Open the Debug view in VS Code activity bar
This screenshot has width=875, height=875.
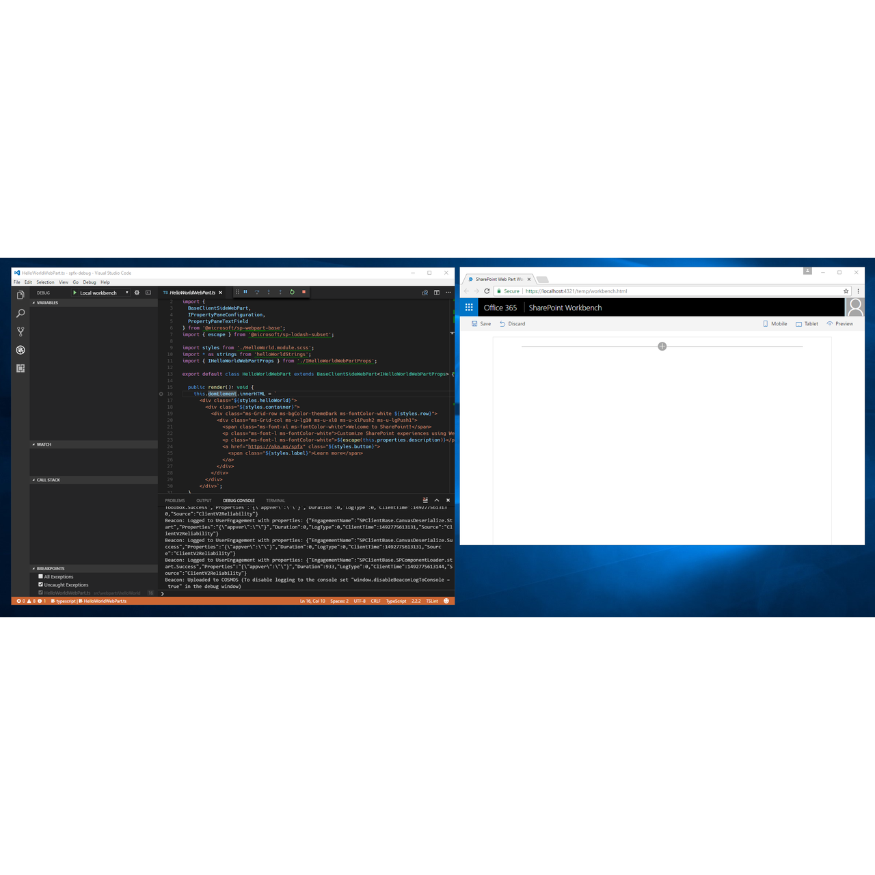coord(21,350)
